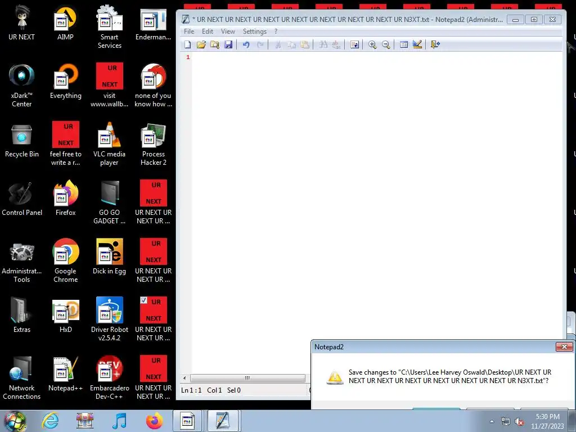Zoom in with the magnifier plus icon
Screen dimensions: 576x432
(372, 45)
